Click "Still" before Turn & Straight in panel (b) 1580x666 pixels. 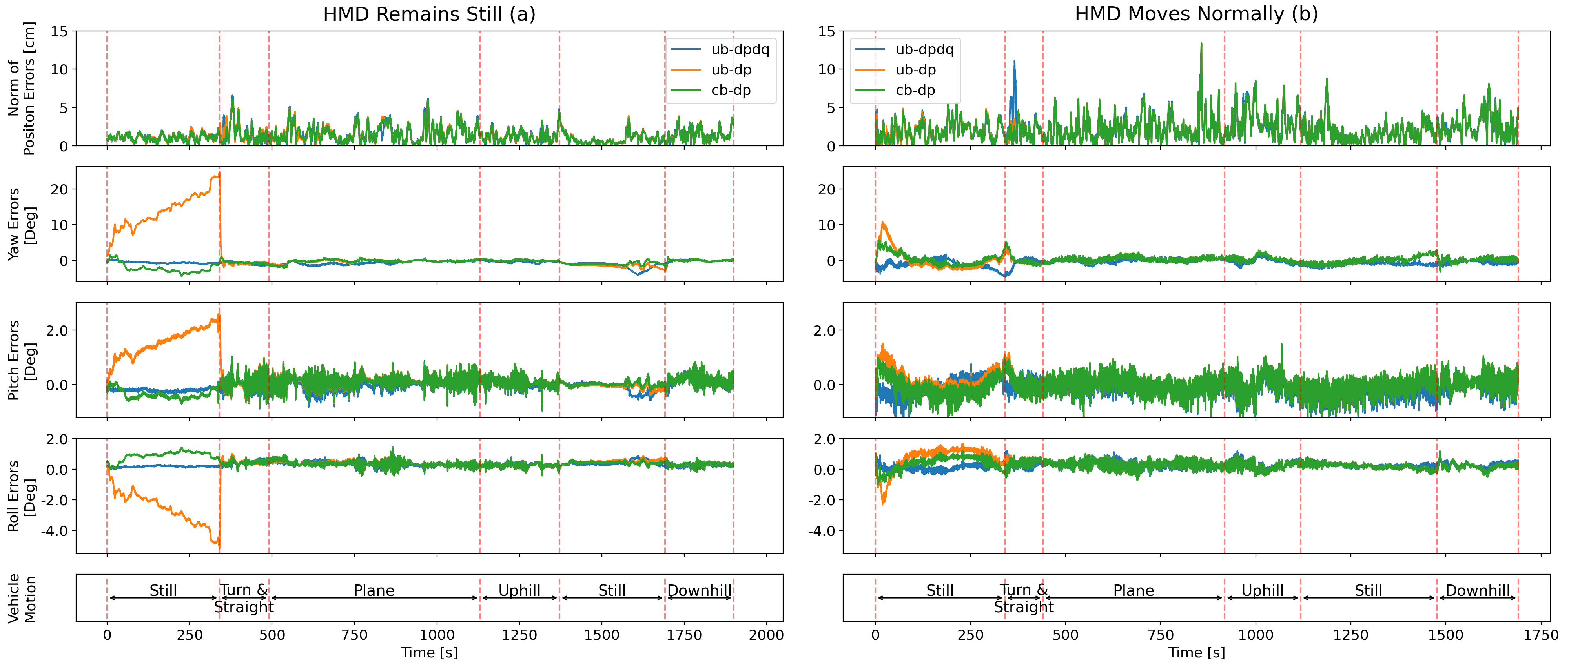pyautogui.click(x=940, y=591)
